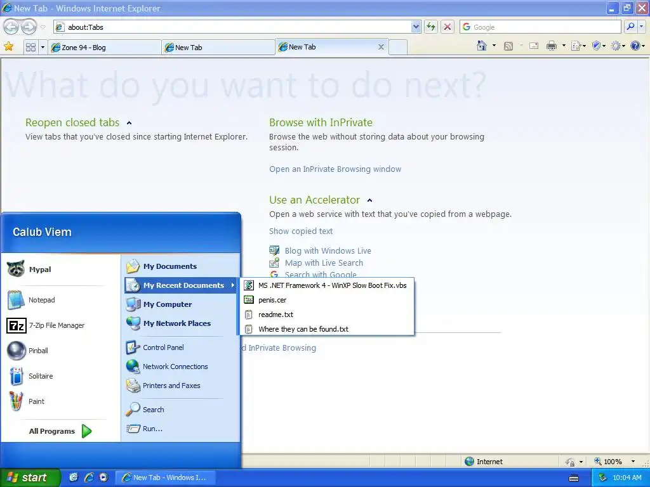The height and width of the screenshot is (487, 650).
Task: Open Network Connections
Action: coord(180,367)
